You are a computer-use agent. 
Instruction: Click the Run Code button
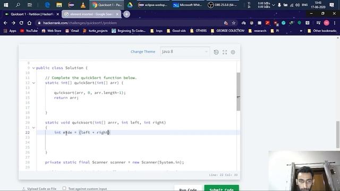click(188, 188)
